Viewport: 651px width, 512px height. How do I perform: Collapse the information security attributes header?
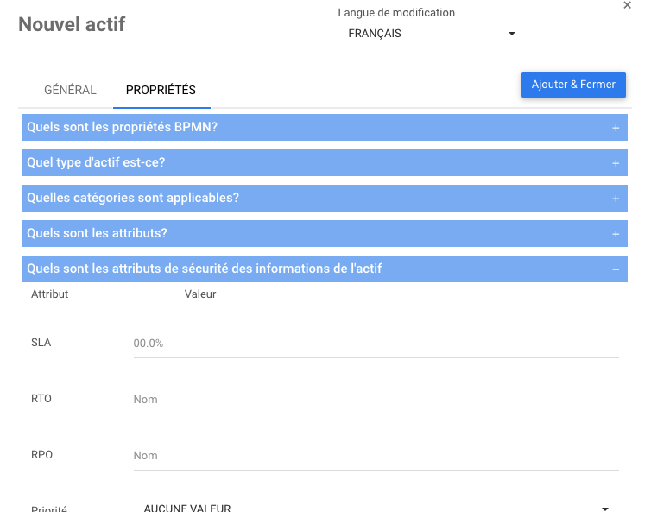point(205,269)
